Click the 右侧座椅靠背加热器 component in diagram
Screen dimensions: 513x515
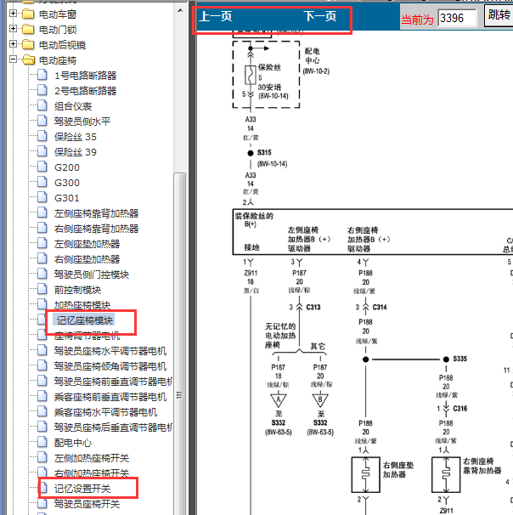446,474
